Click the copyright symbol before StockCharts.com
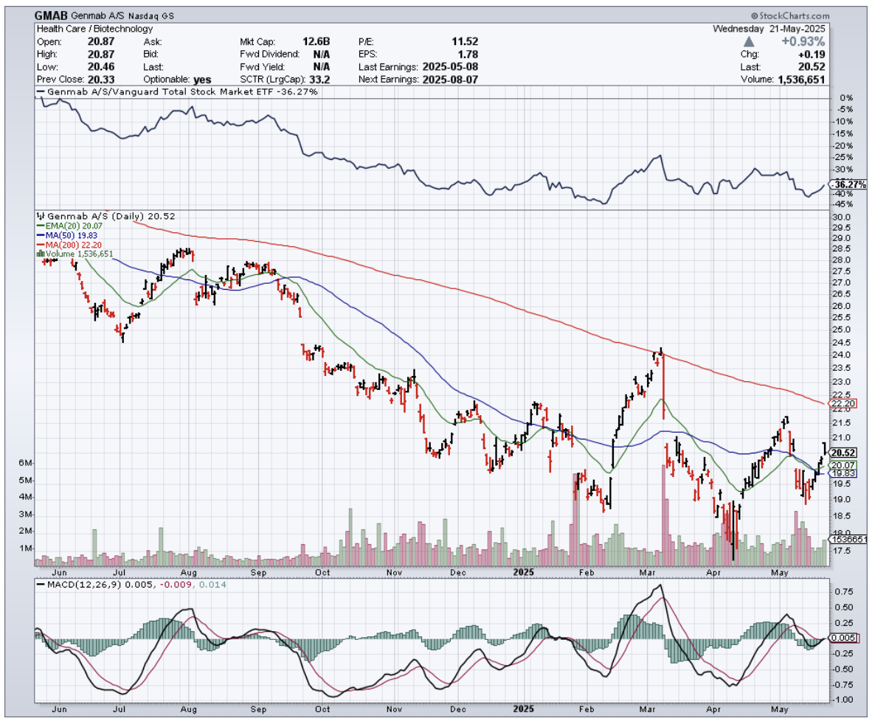The image size is (872, 724). pyautogui.click(x=755, y=15)
